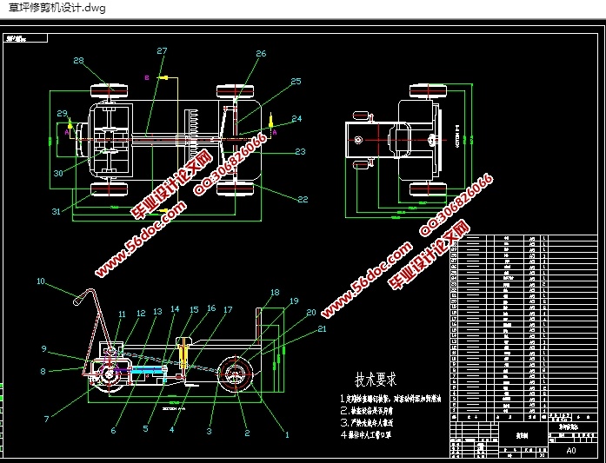Click part callout number 15
The height and width of the screenshot is (463, 606).
click(x=194, y=310)
